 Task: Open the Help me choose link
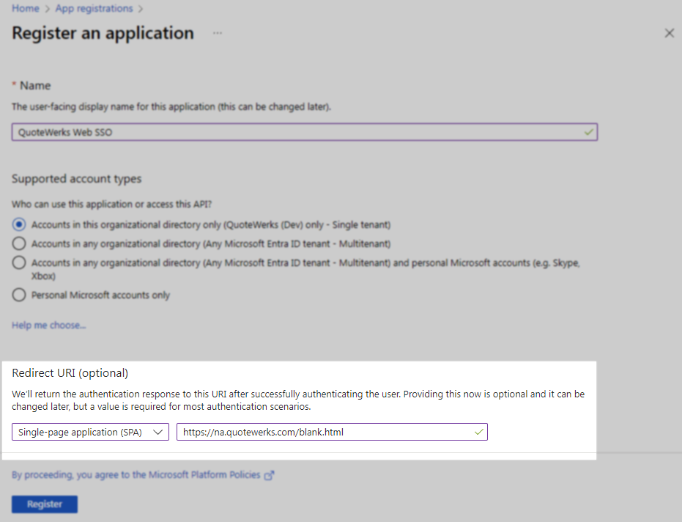(48, 325)
